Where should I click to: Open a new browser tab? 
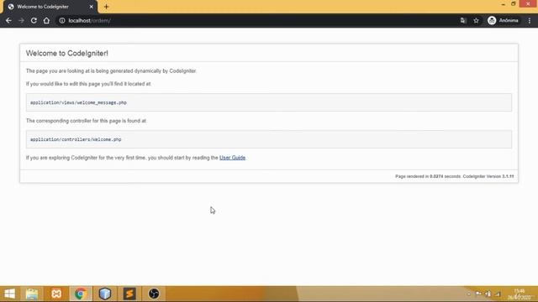click(x=107, y=7)
